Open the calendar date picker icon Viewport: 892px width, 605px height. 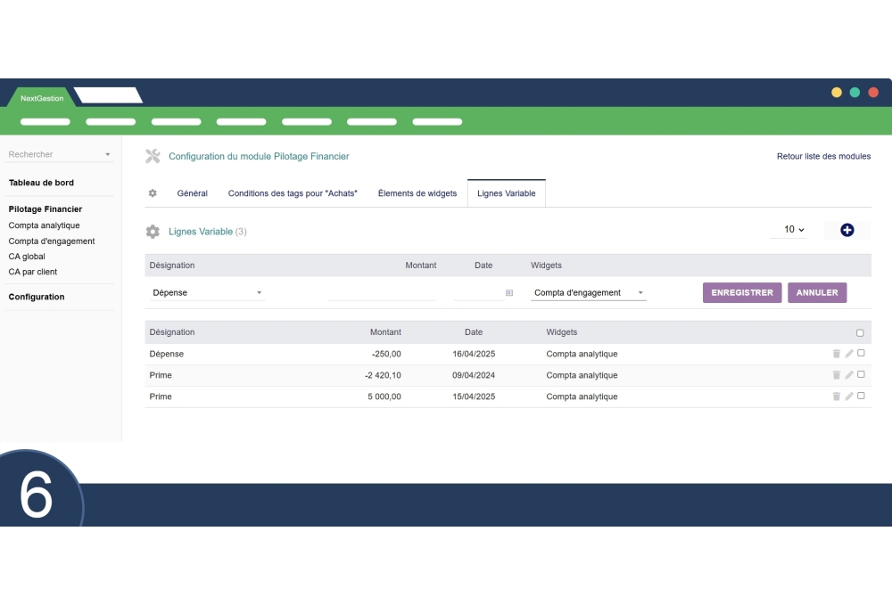509,293
